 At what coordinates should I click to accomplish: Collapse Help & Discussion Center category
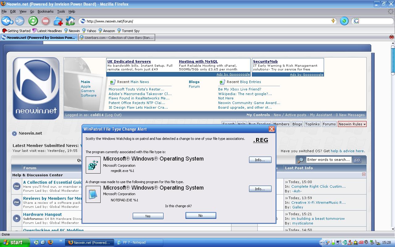point(364,174)
